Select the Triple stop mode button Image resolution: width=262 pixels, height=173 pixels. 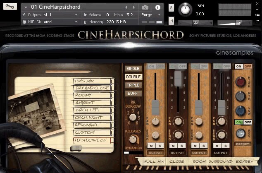point(133,85)
